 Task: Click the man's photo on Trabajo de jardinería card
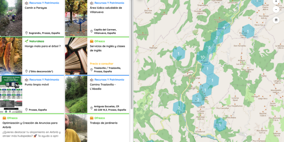pyautogui.click(x=76, y=128)
